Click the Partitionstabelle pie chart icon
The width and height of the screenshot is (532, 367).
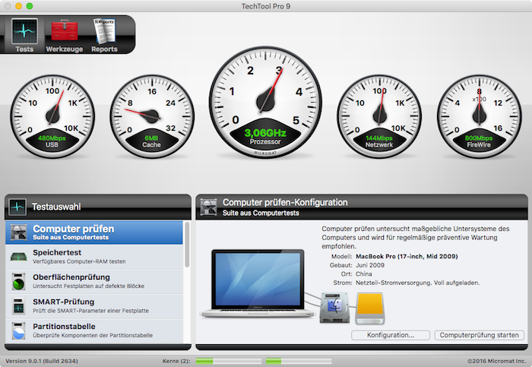(19, 331)
